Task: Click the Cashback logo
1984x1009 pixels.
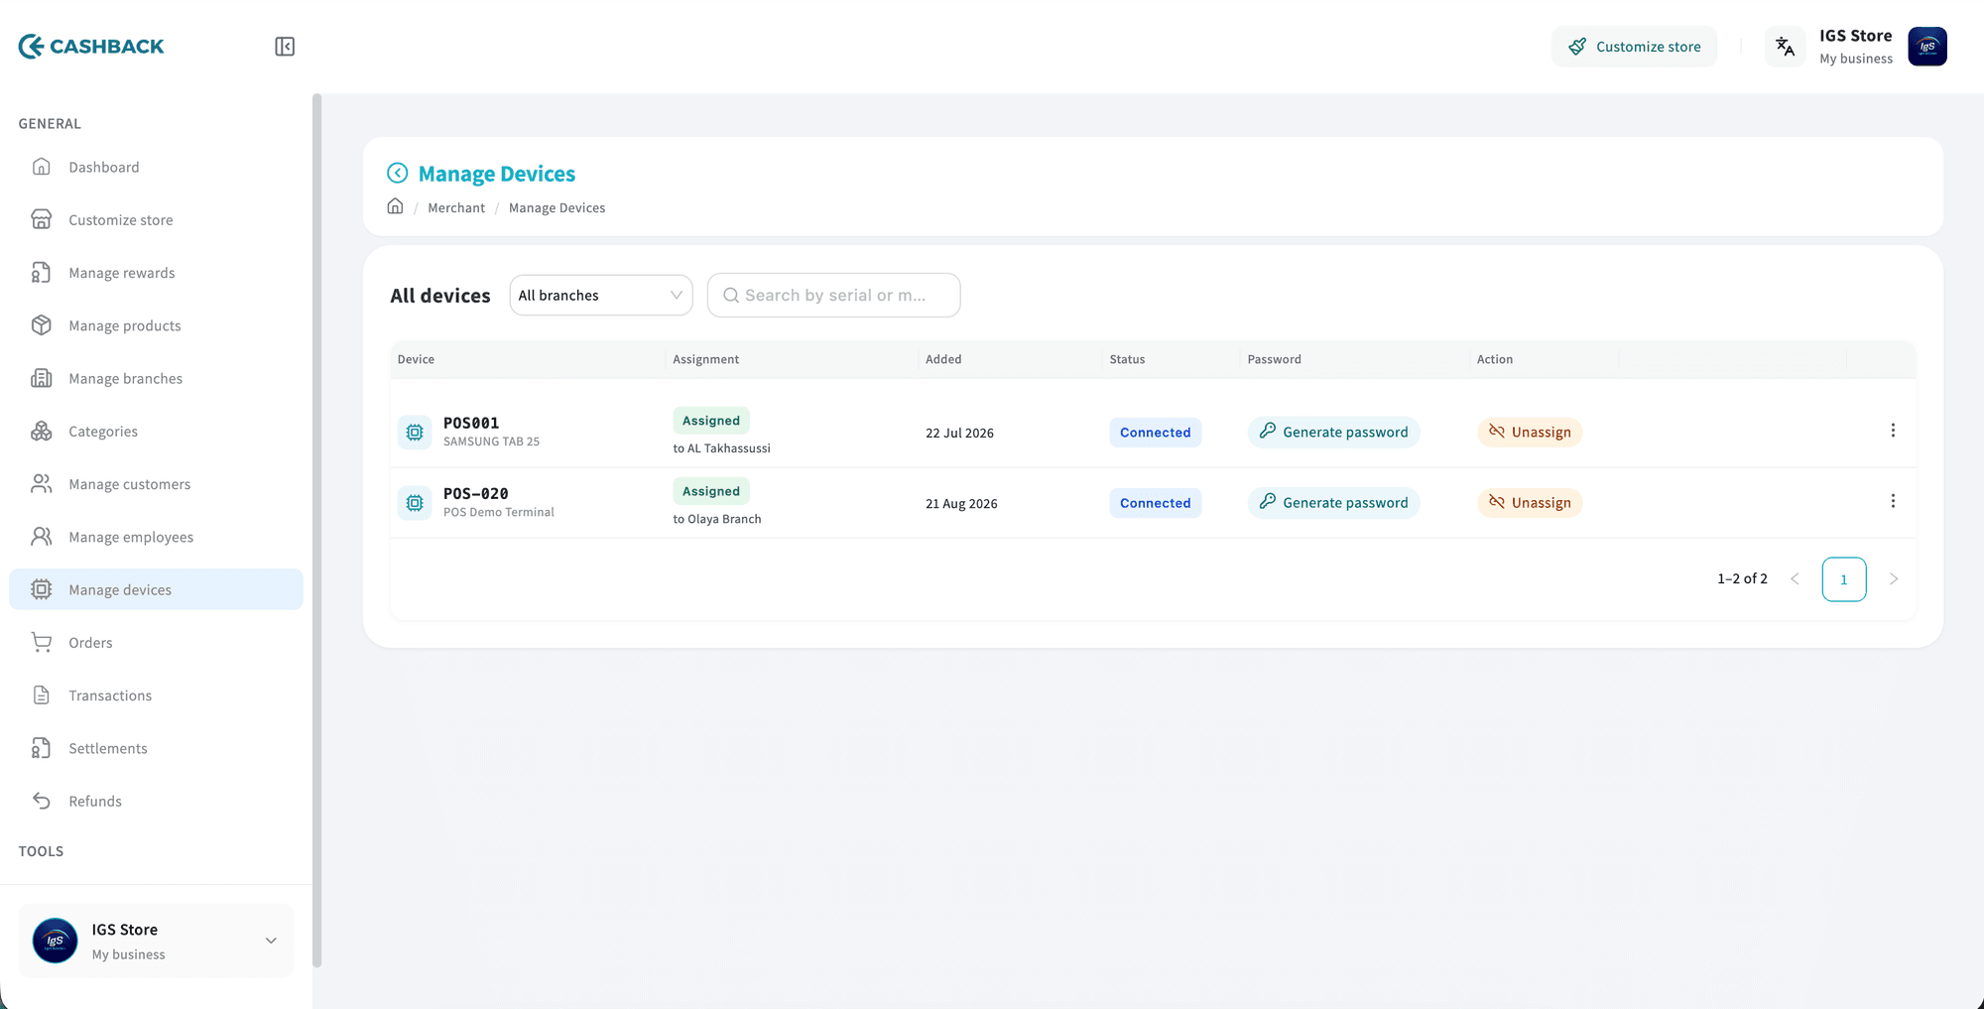Action: click(91, 47)
